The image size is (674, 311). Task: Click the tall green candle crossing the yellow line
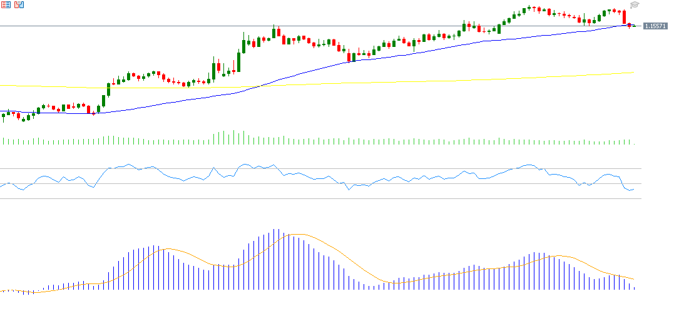pos(108,90)
